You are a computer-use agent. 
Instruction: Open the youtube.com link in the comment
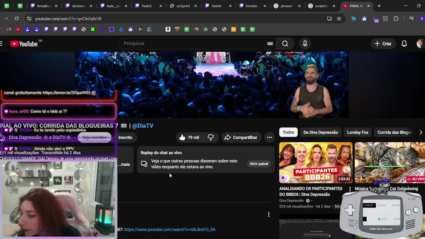coord(170,229)
